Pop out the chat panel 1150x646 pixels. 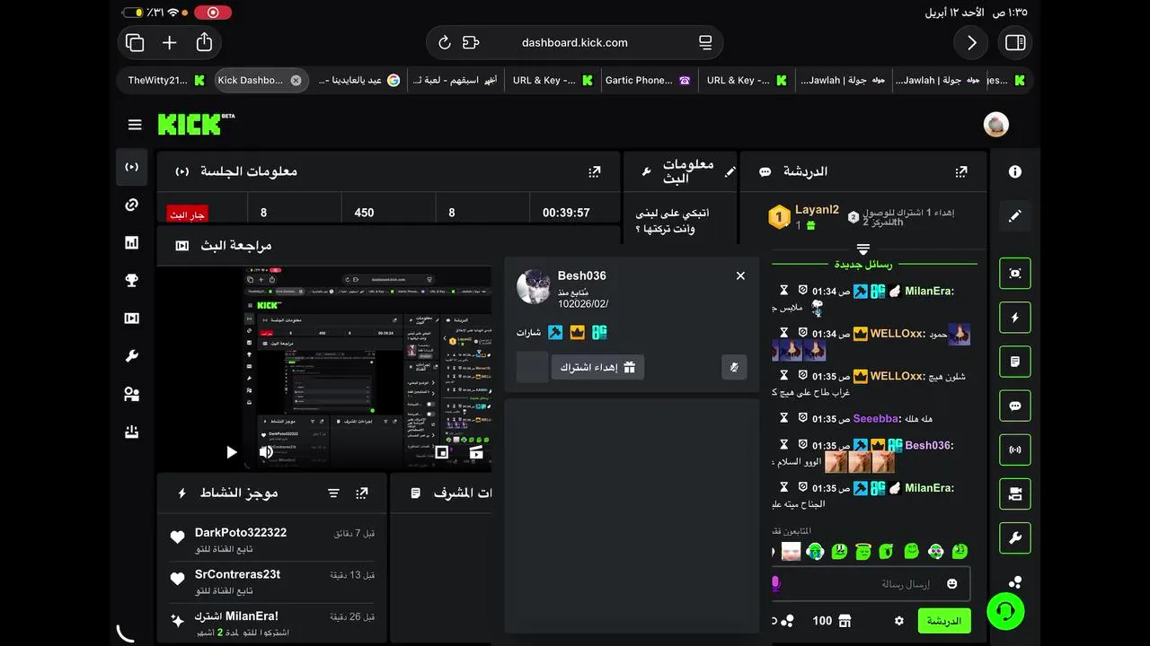[961, 171]
